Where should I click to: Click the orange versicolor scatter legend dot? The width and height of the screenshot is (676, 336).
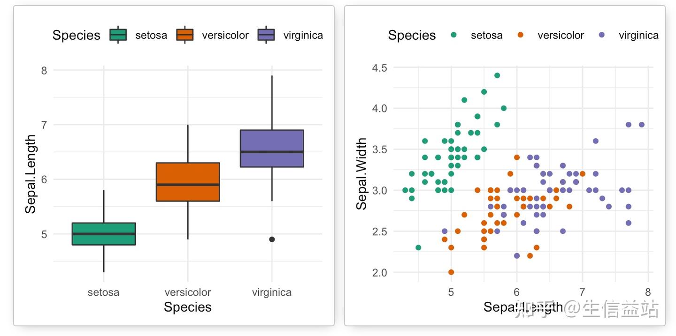click(x=520, y=35)
